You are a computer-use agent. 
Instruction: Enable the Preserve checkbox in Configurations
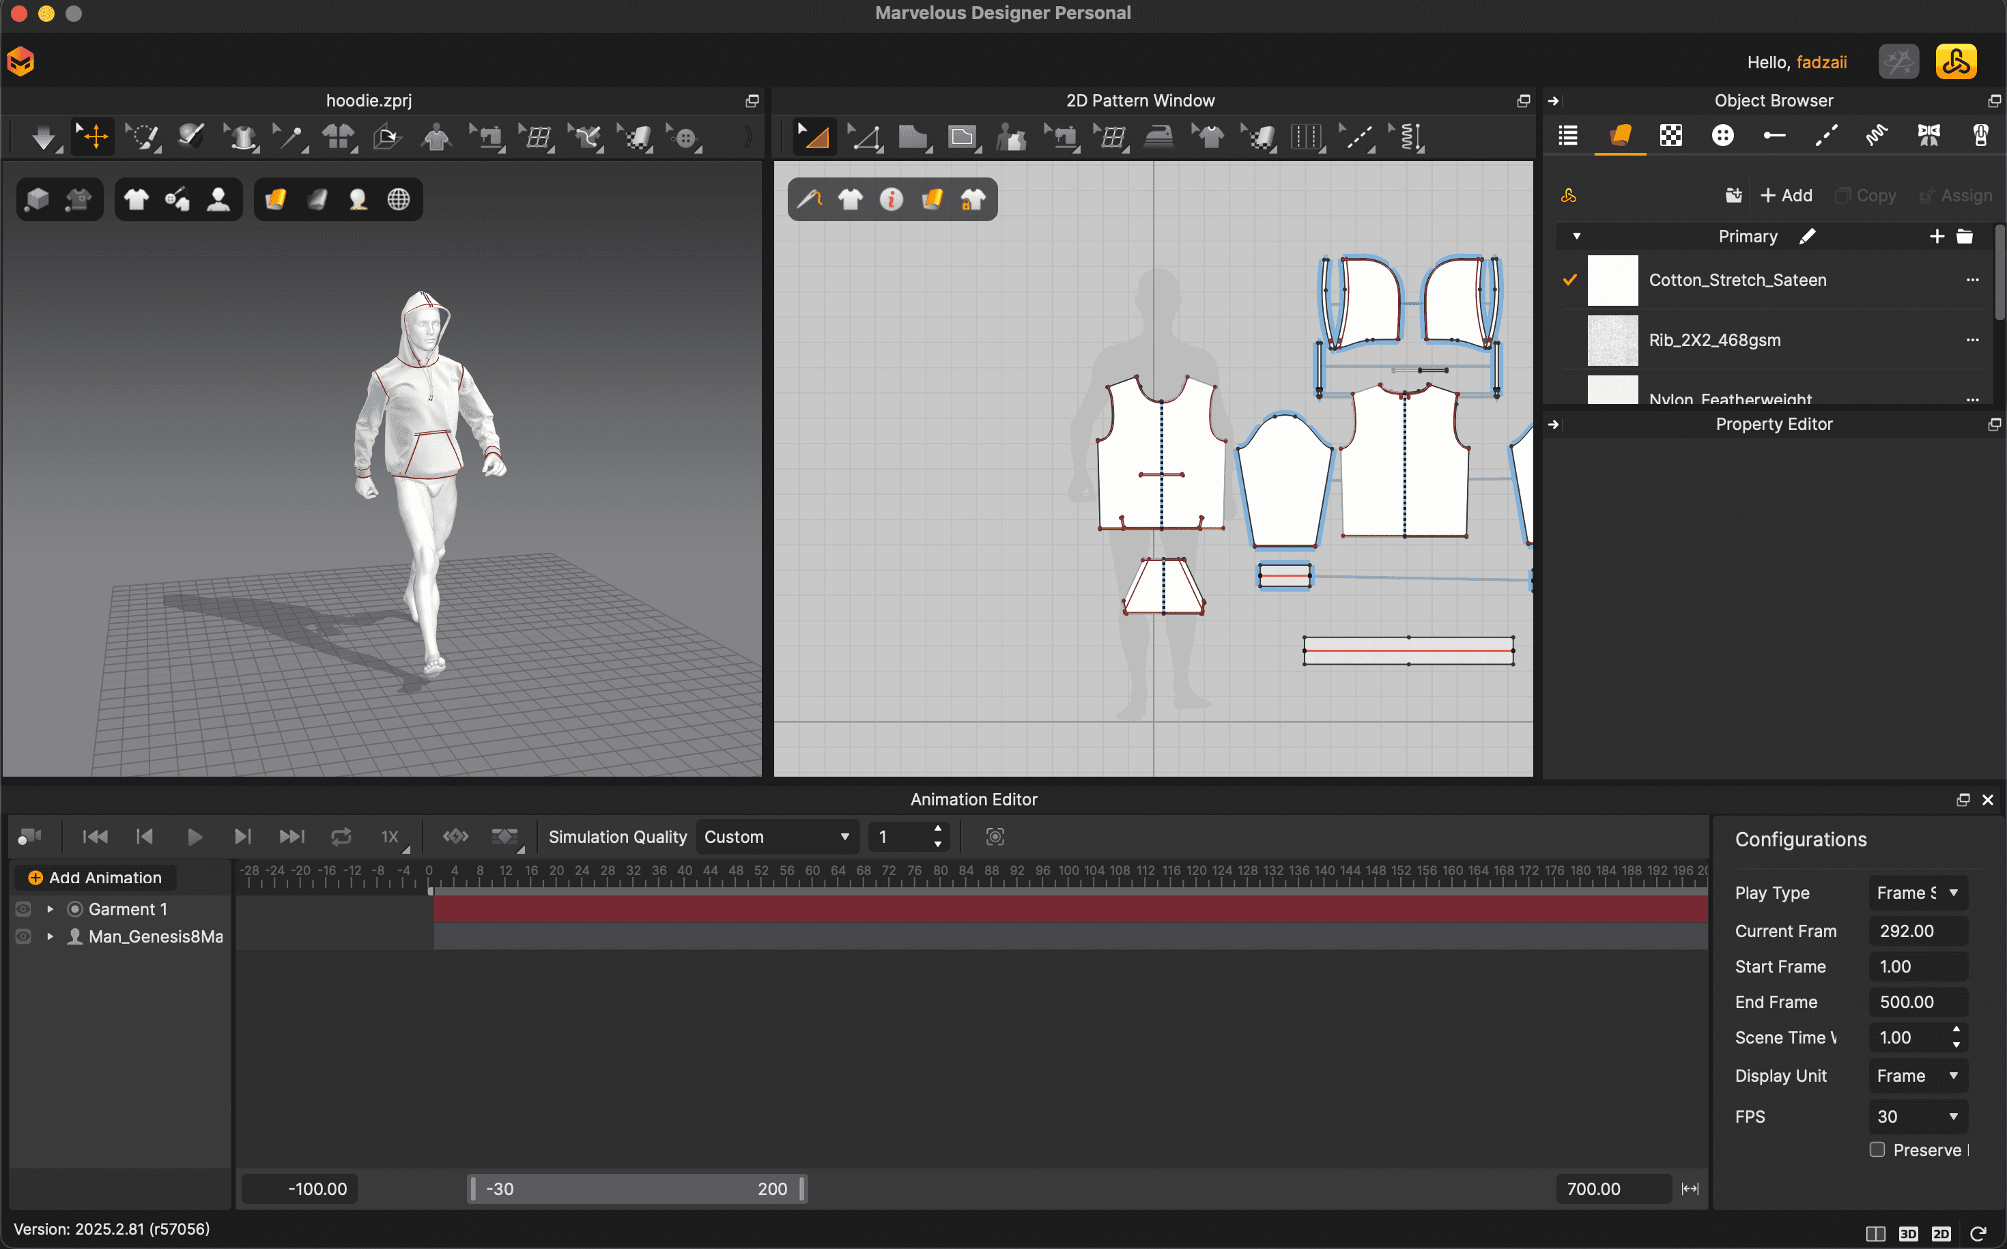click(x=1877, y=1149)
